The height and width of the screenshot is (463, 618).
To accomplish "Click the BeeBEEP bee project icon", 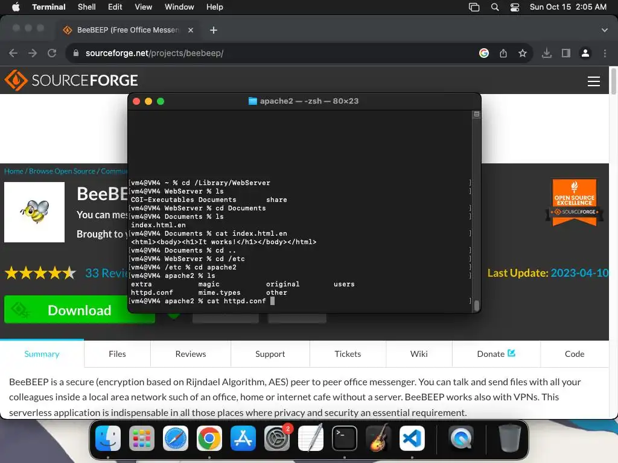I will (x=34, y=212).
